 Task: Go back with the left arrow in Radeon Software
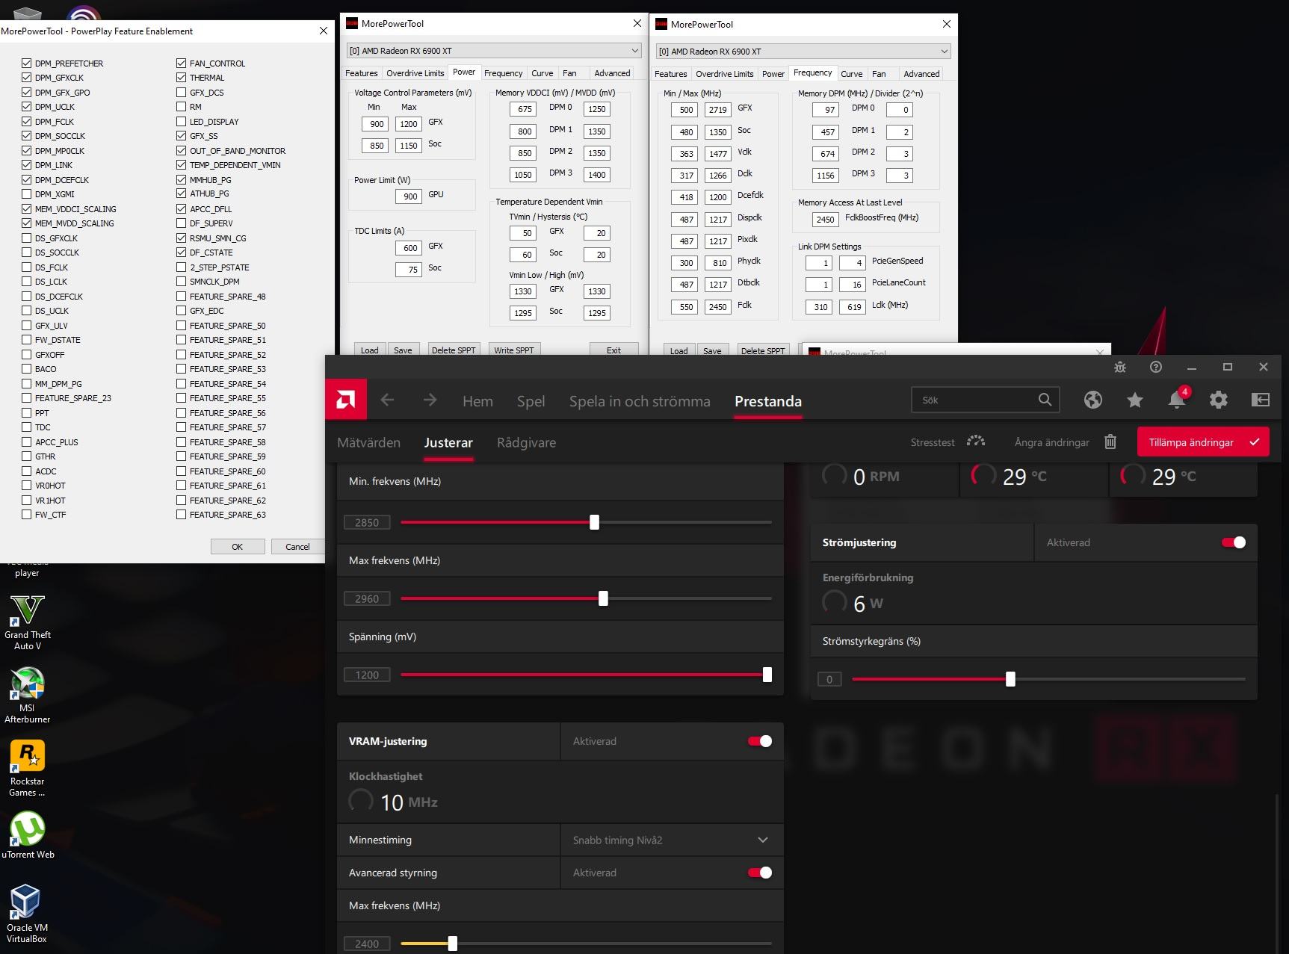click(x=387, y=400)
